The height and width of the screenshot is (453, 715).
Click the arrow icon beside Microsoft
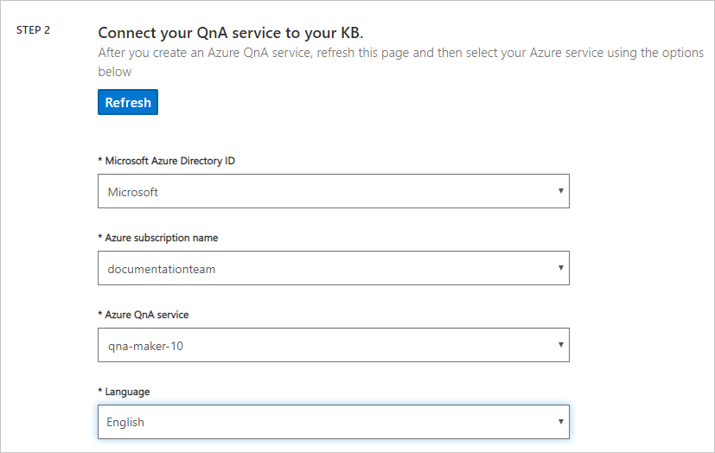click(560, 192)
